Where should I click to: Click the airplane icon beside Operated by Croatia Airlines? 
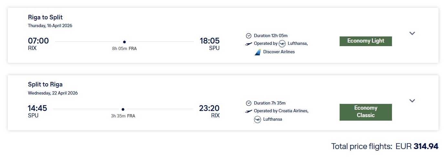[248, 111]
